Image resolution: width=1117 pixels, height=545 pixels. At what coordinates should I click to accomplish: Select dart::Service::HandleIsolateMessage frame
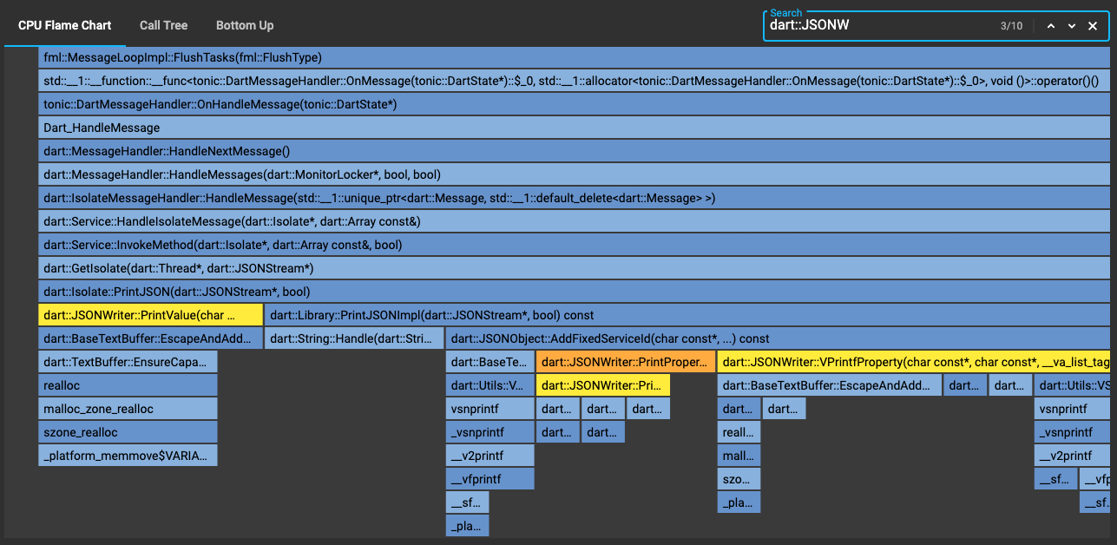click(x=575, y=221)
